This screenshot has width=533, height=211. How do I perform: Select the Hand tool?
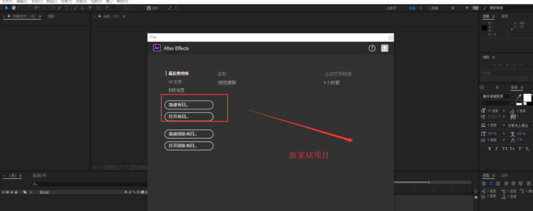point(14,7)
